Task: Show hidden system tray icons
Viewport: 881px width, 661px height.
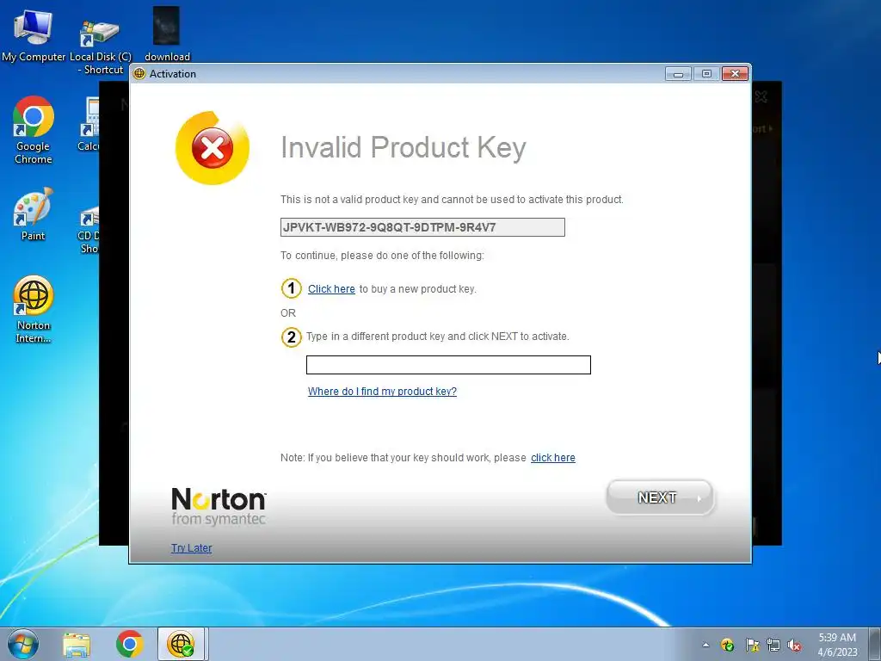Action: coord(705,646)
